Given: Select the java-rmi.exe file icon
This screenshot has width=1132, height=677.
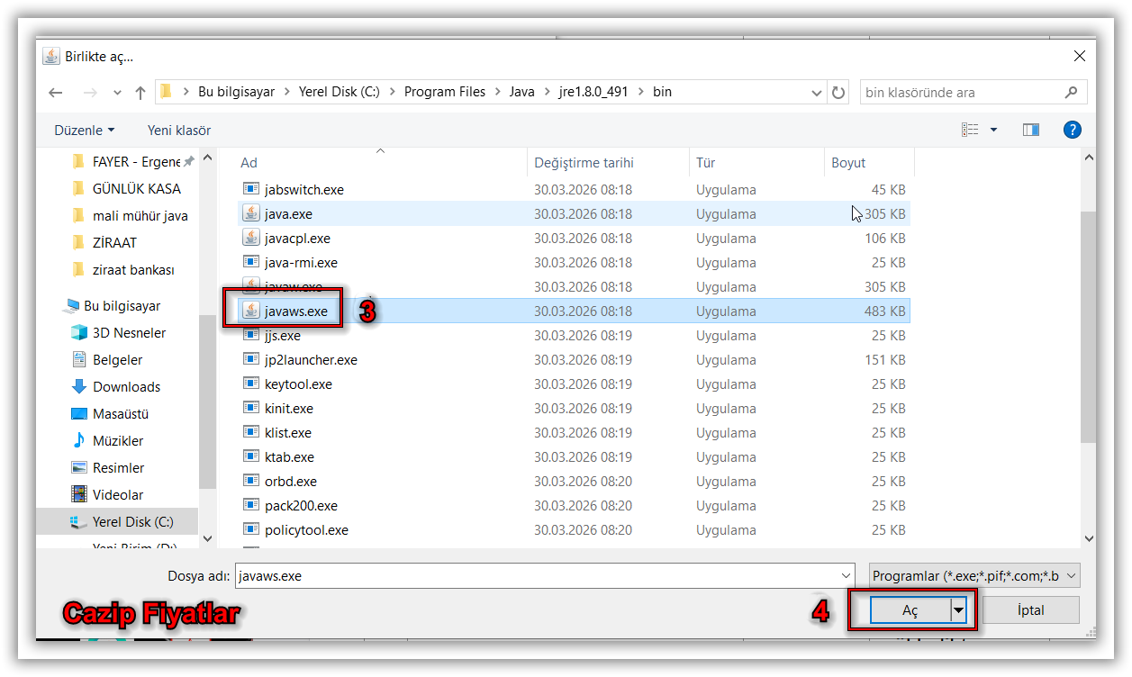Looking at the screenshot, I should [x=250, y=262].
